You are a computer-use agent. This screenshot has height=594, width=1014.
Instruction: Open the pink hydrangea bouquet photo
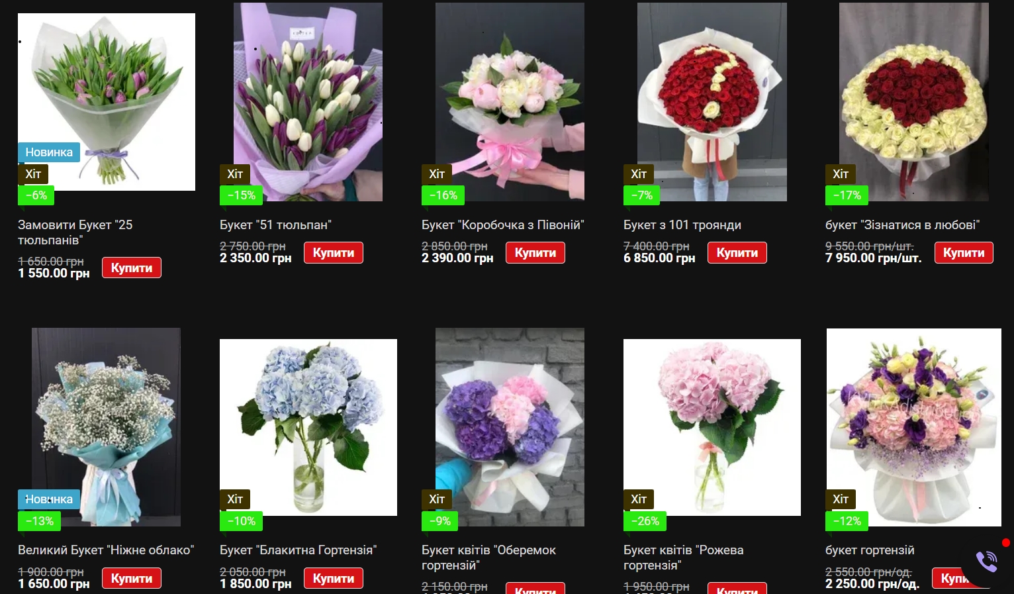click(712, 427)
